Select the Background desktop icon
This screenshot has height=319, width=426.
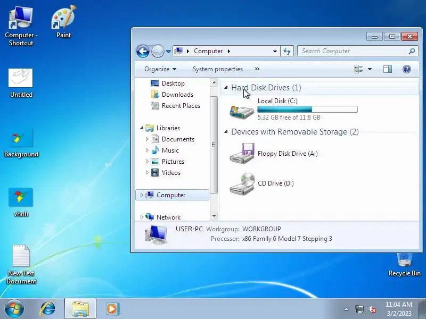(21, 142)
